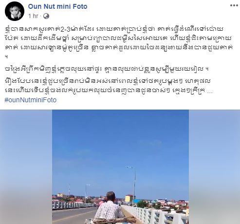Click the last Khmer paragraph above the hashtag
Image resolution: width=240 pixels, height=224 pixels.
[x=109, y=86]
